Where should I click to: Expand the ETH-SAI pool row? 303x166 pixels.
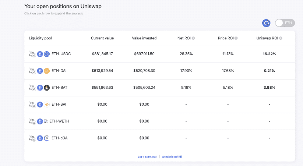(160, 105)
